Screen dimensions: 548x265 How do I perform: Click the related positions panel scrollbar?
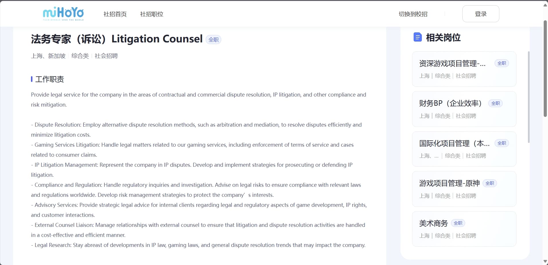(529, 97)
